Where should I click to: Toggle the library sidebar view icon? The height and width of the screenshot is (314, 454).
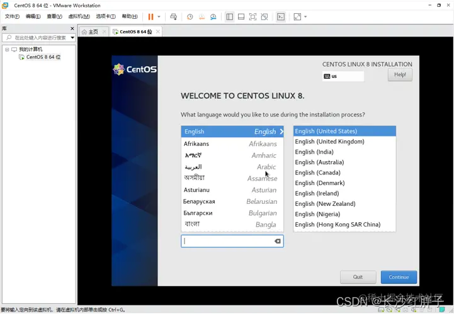coord(230,17)
